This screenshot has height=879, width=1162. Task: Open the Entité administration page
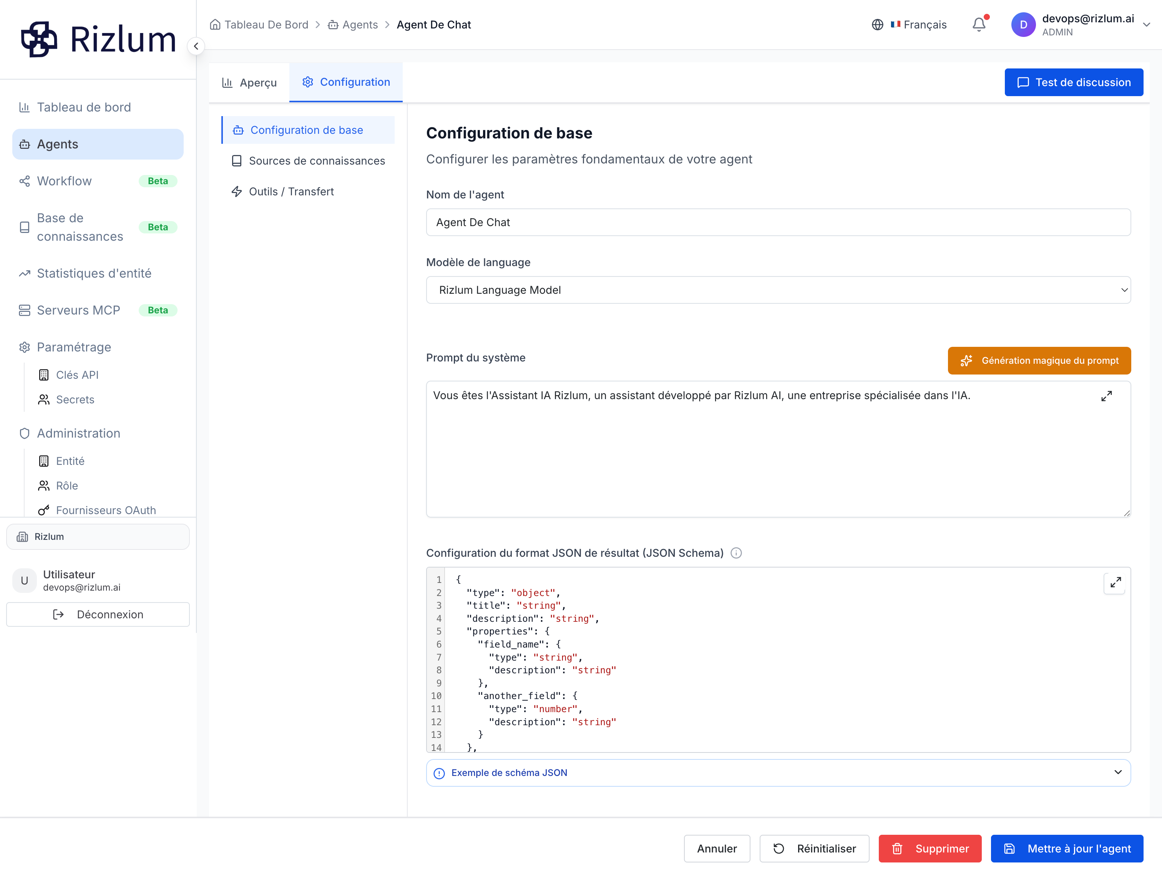(x=70, y=461)
